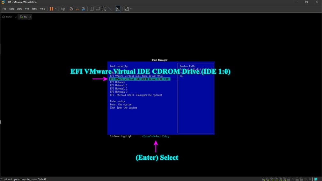Open the Tabs menu
322x181 pixels.
point(34,9)
